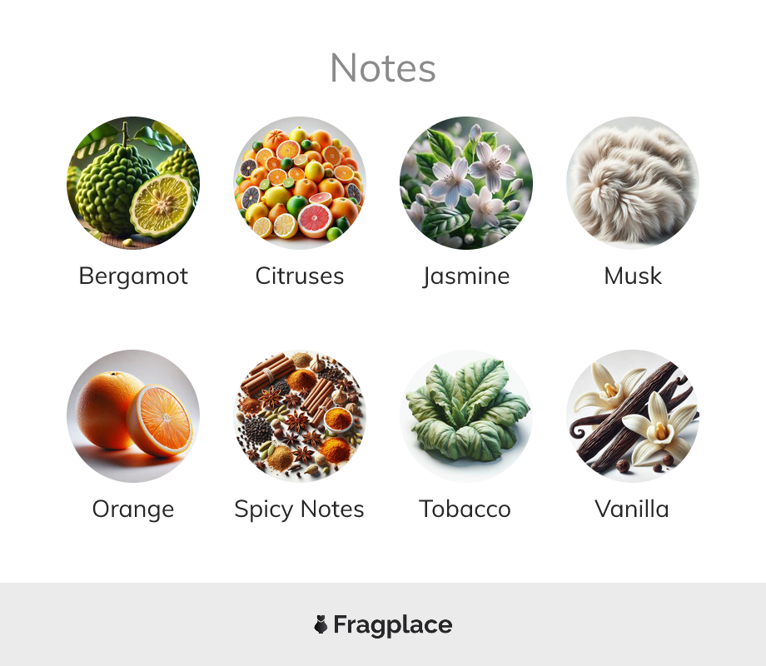
Task: Open the Jasmine flowers image
Action: coord(466,183)
